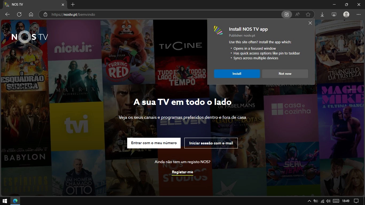This screenshot has height=205, width=365.
Task: Open the Settings and more menu
Action: [x=359, y=14]
